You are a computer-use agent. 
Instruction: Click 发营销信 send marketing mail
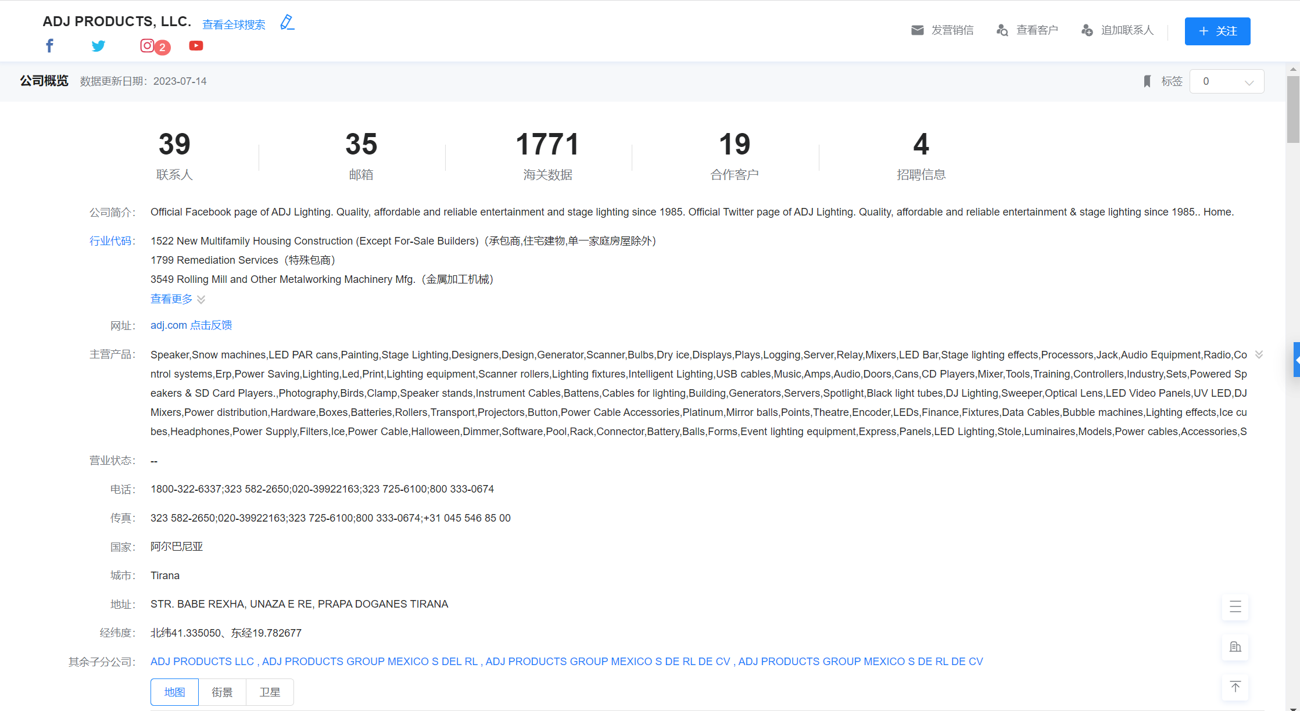[x=942, y=30]
